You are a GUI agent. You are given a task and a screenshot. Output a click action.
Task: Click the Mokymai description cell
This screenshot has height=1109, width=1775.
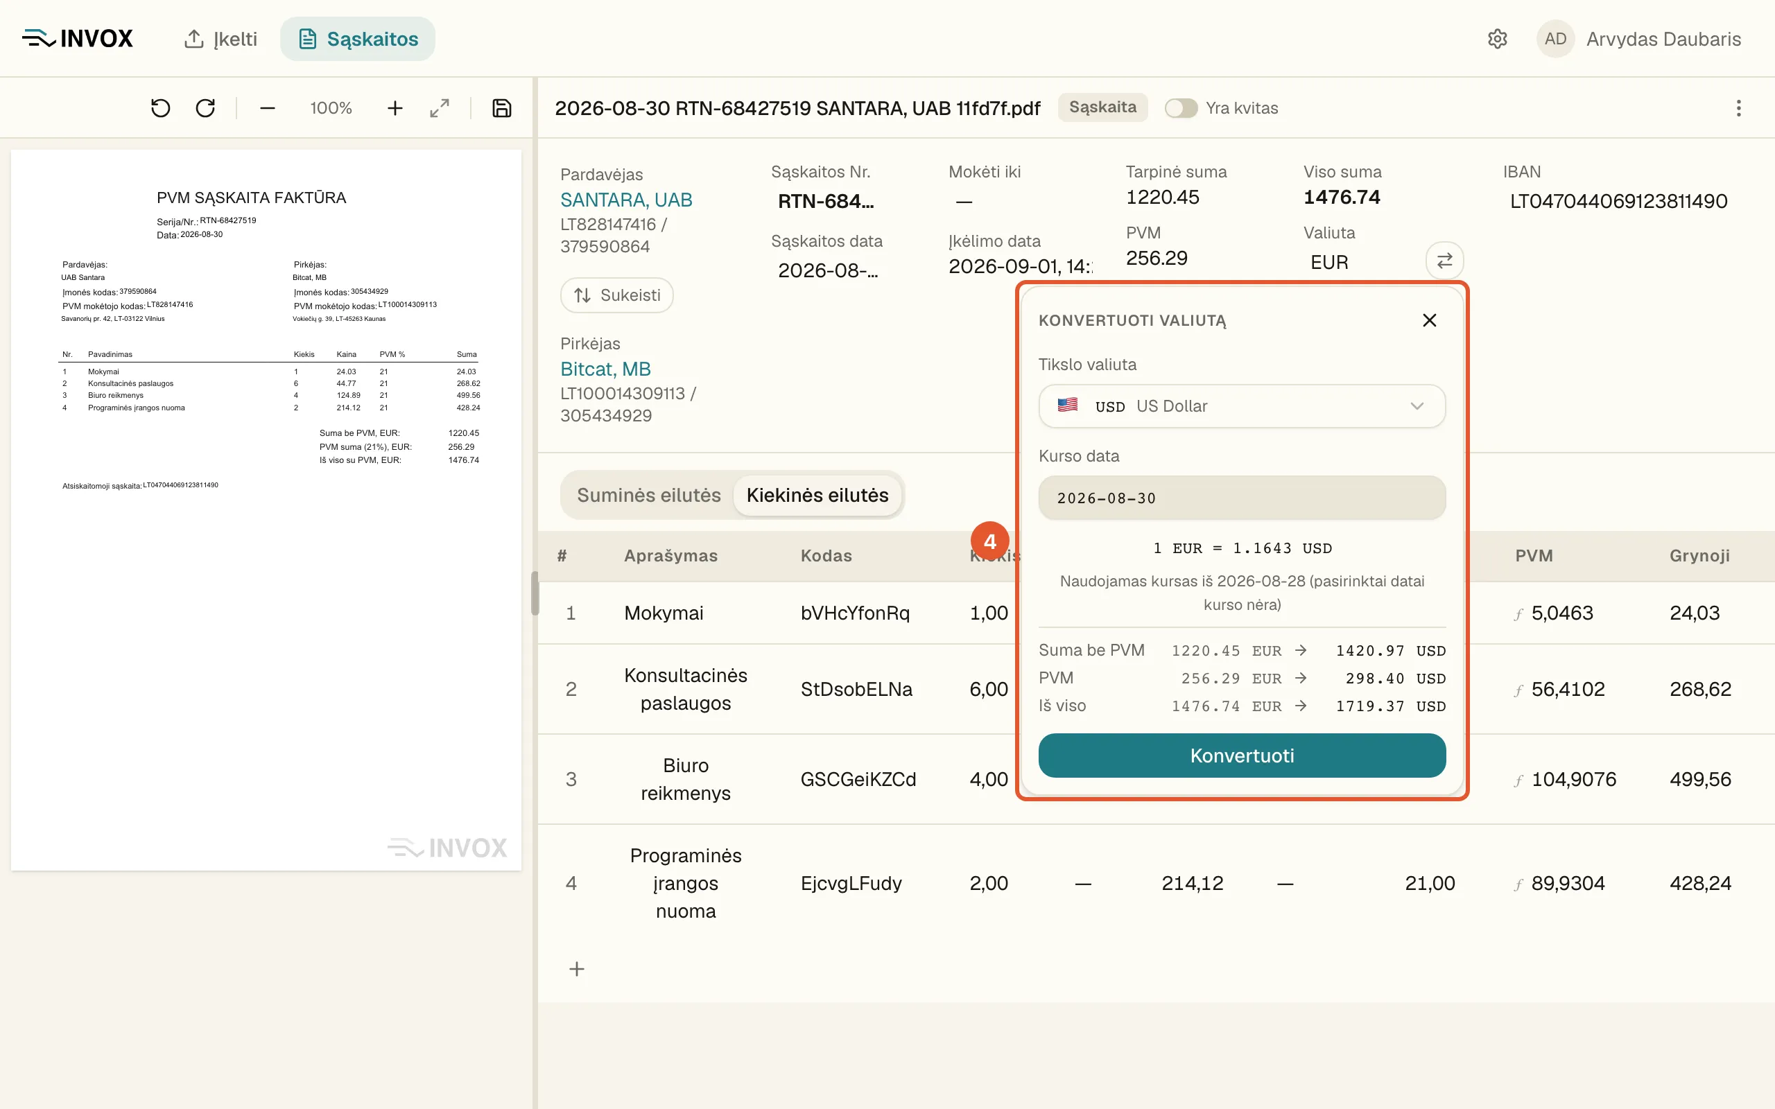pos(663,613)
